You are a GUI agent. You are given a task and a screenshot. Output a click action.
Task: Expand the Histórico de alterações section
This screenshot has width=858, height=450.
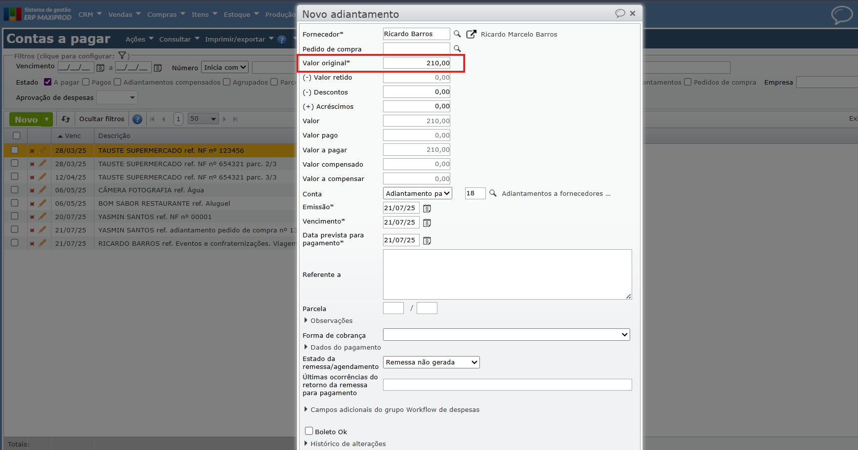(x=344, y=444)
